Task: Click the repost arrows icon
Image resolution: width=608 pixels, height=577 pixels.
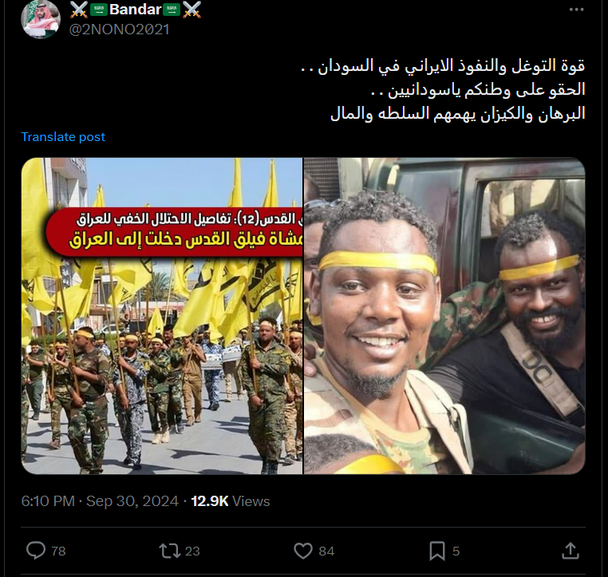Action: [169, 551]
